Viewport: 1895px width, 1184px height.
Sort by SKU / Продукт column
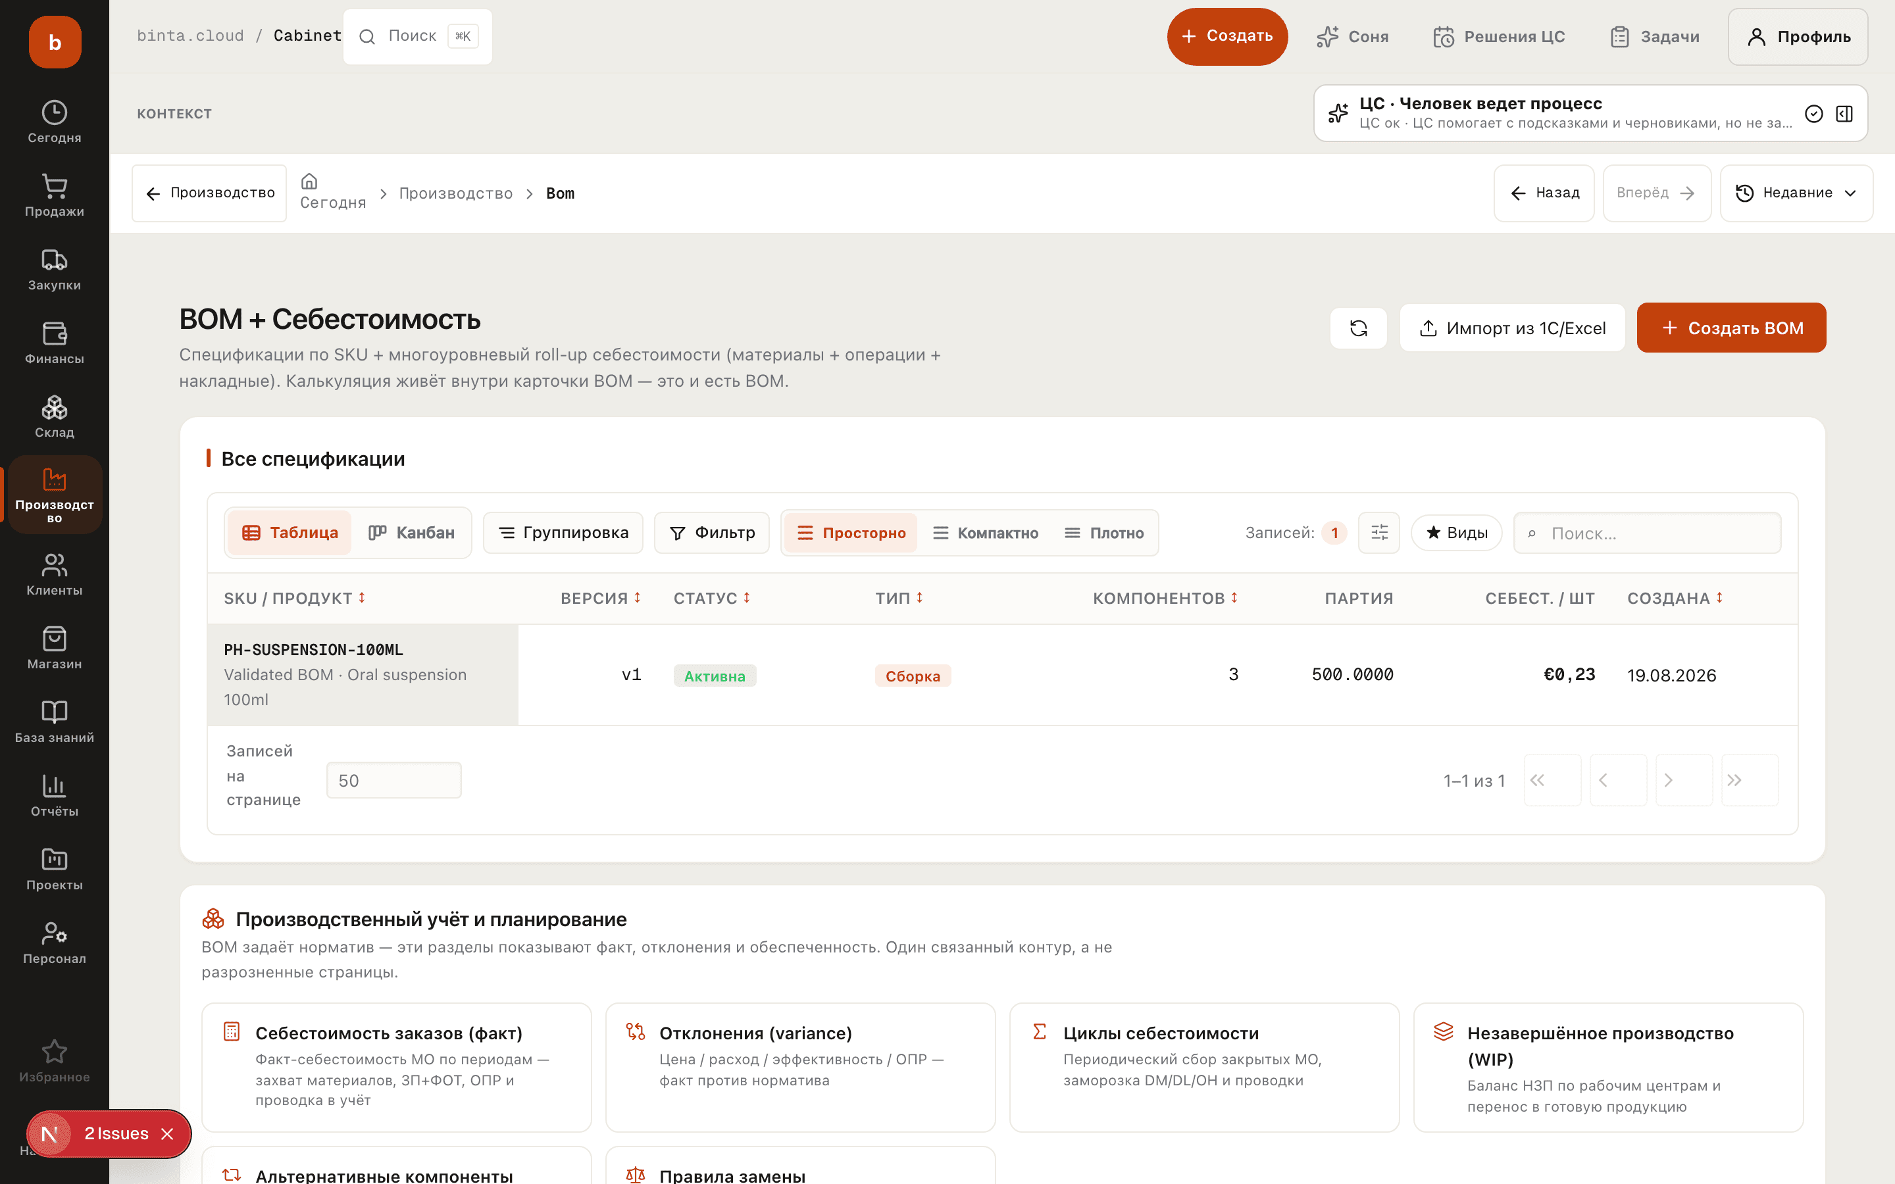coord(294,599)
